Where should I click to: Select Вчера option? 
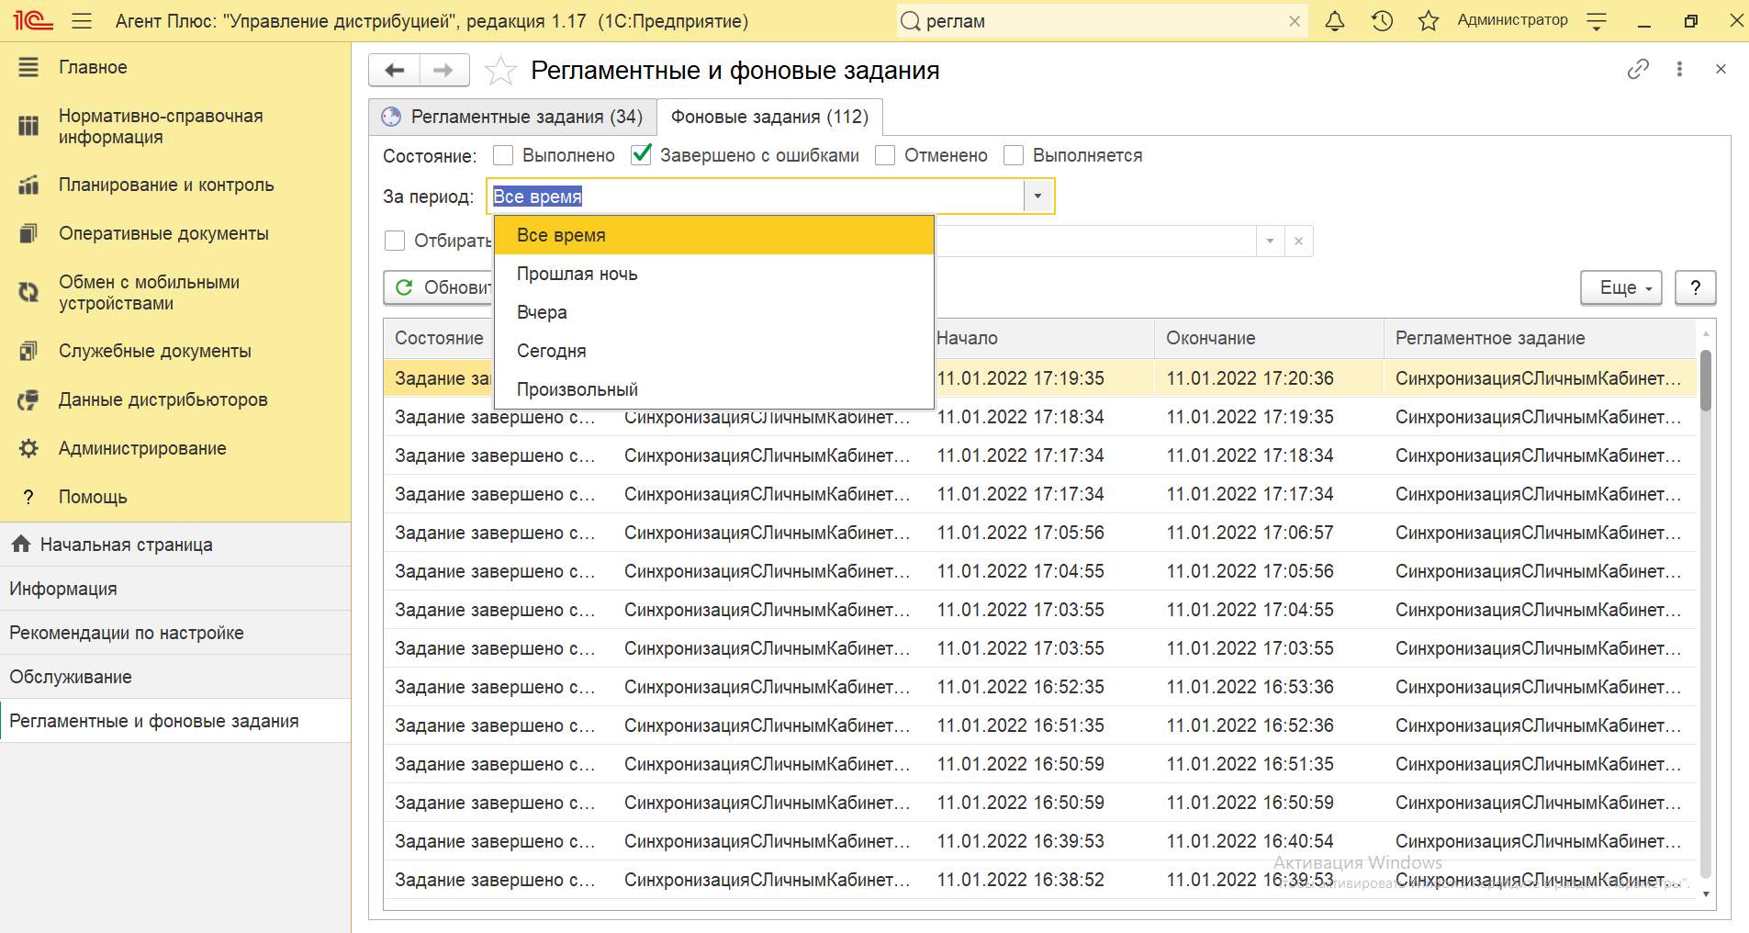[714, 312]
